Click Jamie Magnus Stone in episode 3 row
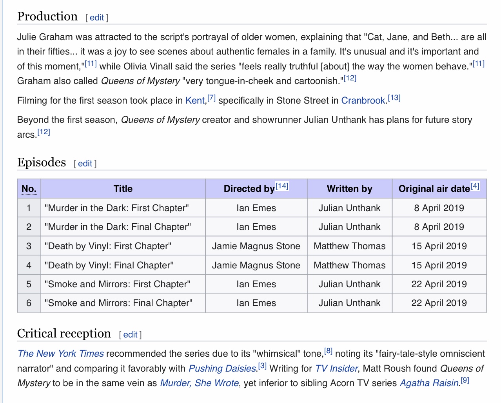 pyautogui.click(x=256, y=246)
